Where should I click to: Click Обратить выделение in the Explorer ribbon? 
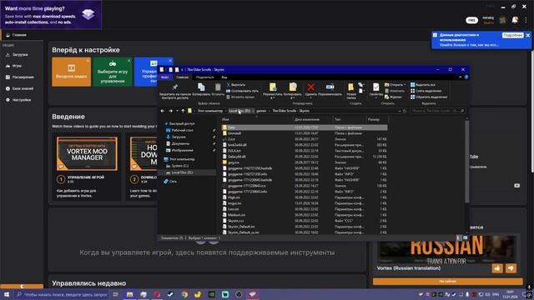428,97
